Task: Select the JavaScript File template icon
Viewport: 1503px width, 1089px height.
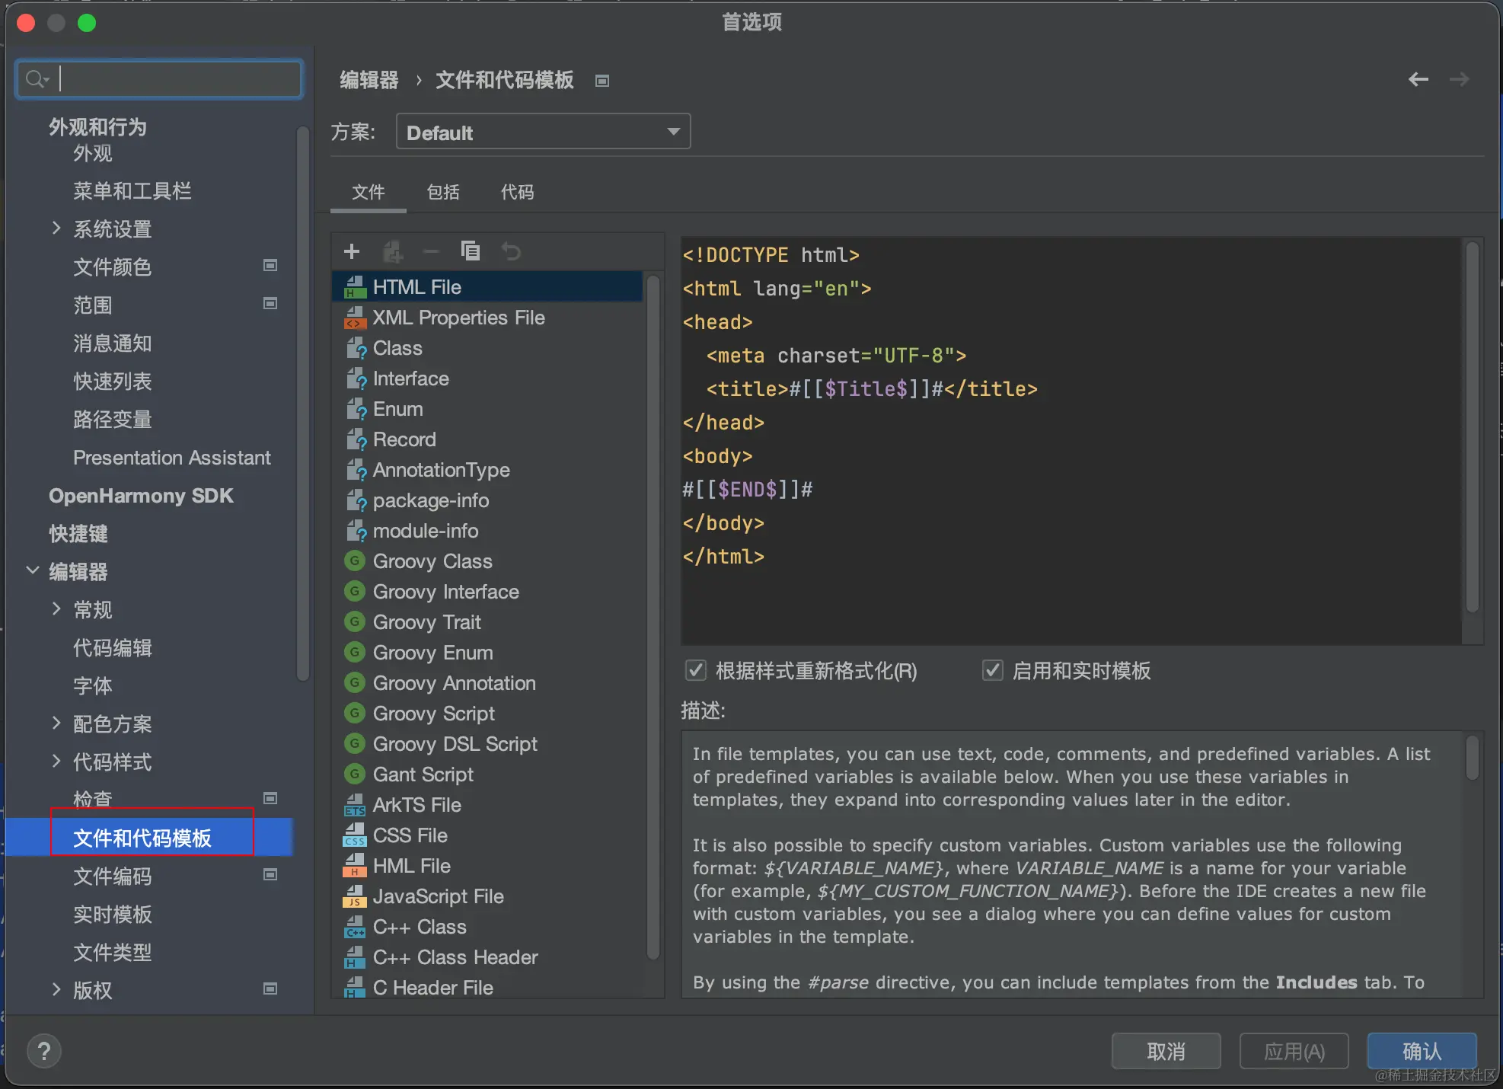Action: point(354,896)
